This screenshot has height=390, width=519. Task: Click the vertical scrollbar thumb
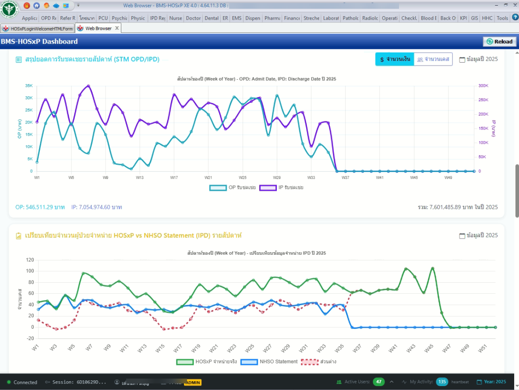click(516, 188)
